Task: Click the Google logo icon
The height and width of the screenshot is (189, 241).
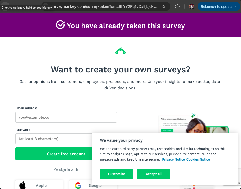Action: 78,186
